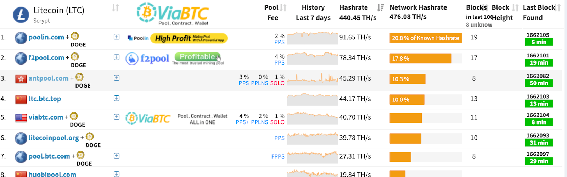This screenshot has width=567, height=177.
Task: Click the ViaBTC banner logo in header
Action: coord(173,13)
